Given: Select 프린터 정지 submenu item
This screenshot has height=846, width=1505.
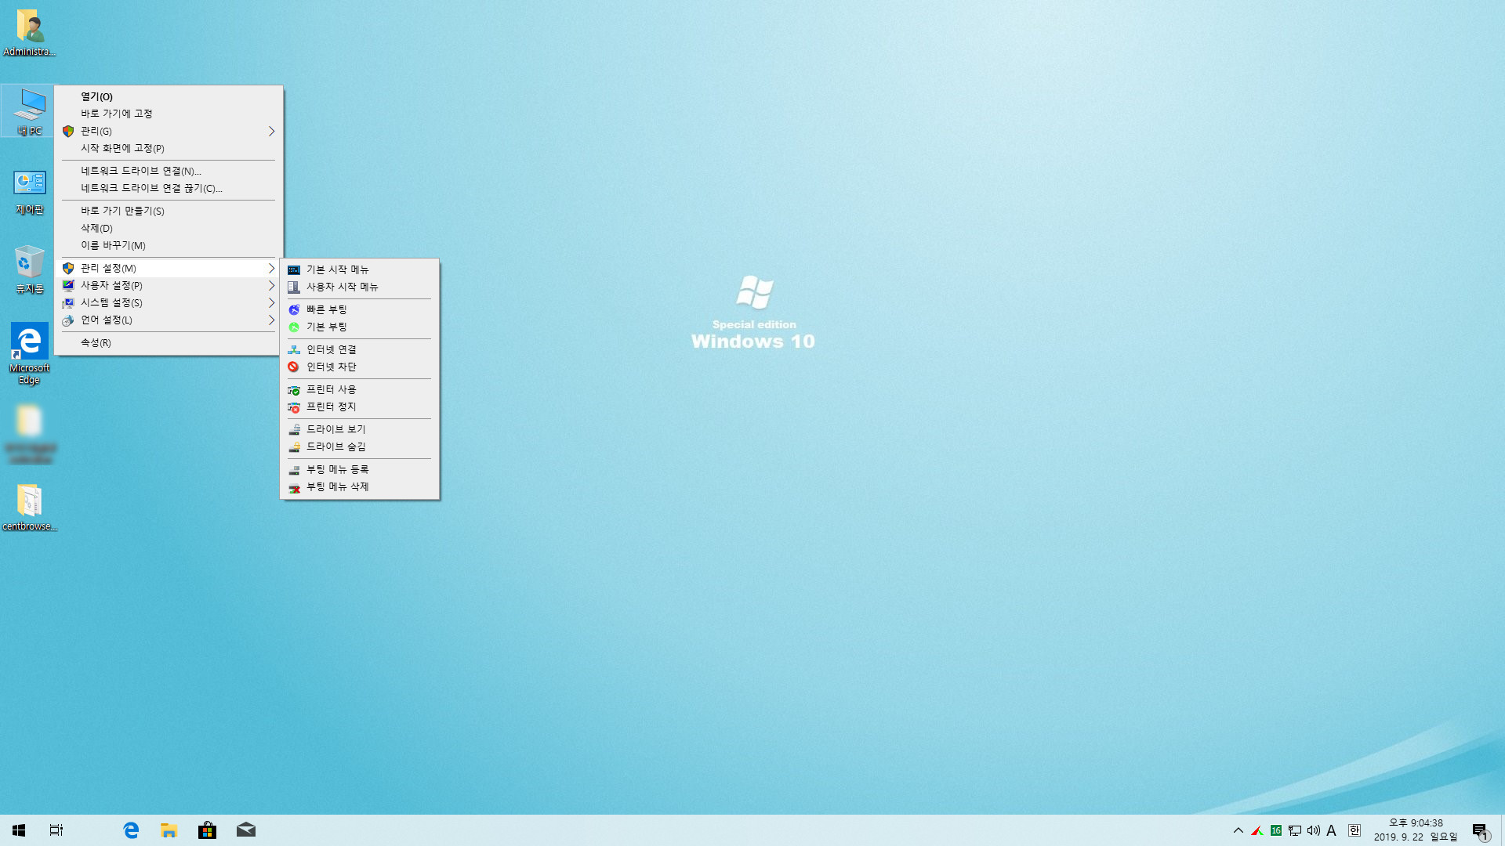Looking at the screenshot, I should (x=359, y=407).
